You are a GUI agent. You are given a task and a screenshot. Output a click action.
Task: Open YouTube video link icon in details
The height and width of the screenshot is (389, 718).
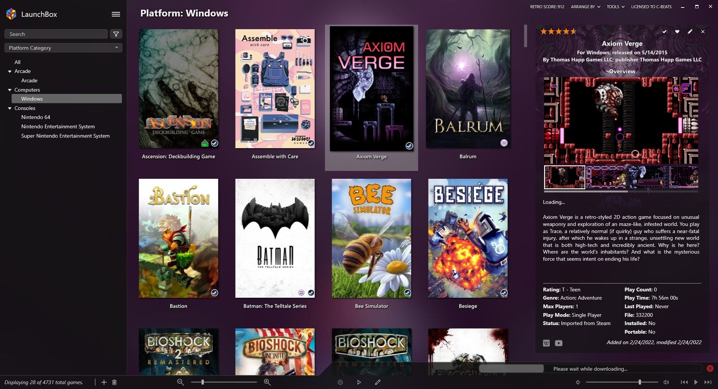click(559, 343)
